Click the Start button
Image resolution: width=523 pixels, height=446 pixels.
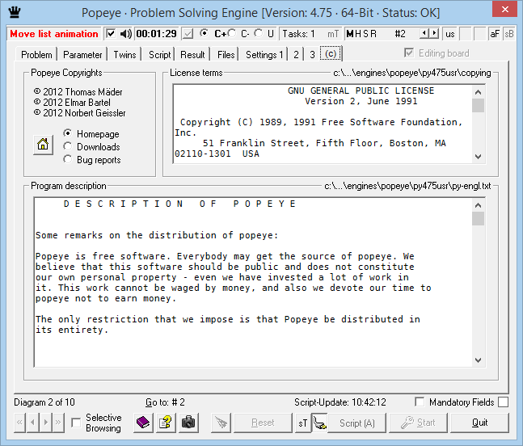pos(418,423)
